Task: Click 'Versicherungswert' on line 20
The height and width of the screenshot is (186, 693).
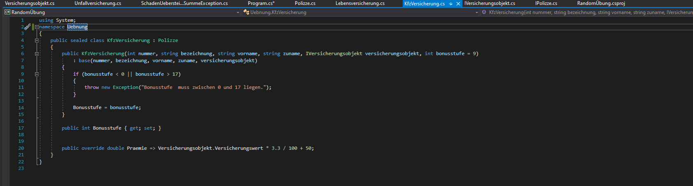Action: click(x=239, y=148)
